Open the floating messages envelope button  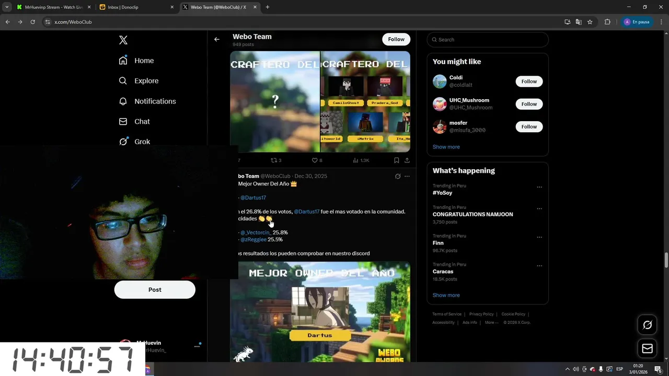(647, 348)
